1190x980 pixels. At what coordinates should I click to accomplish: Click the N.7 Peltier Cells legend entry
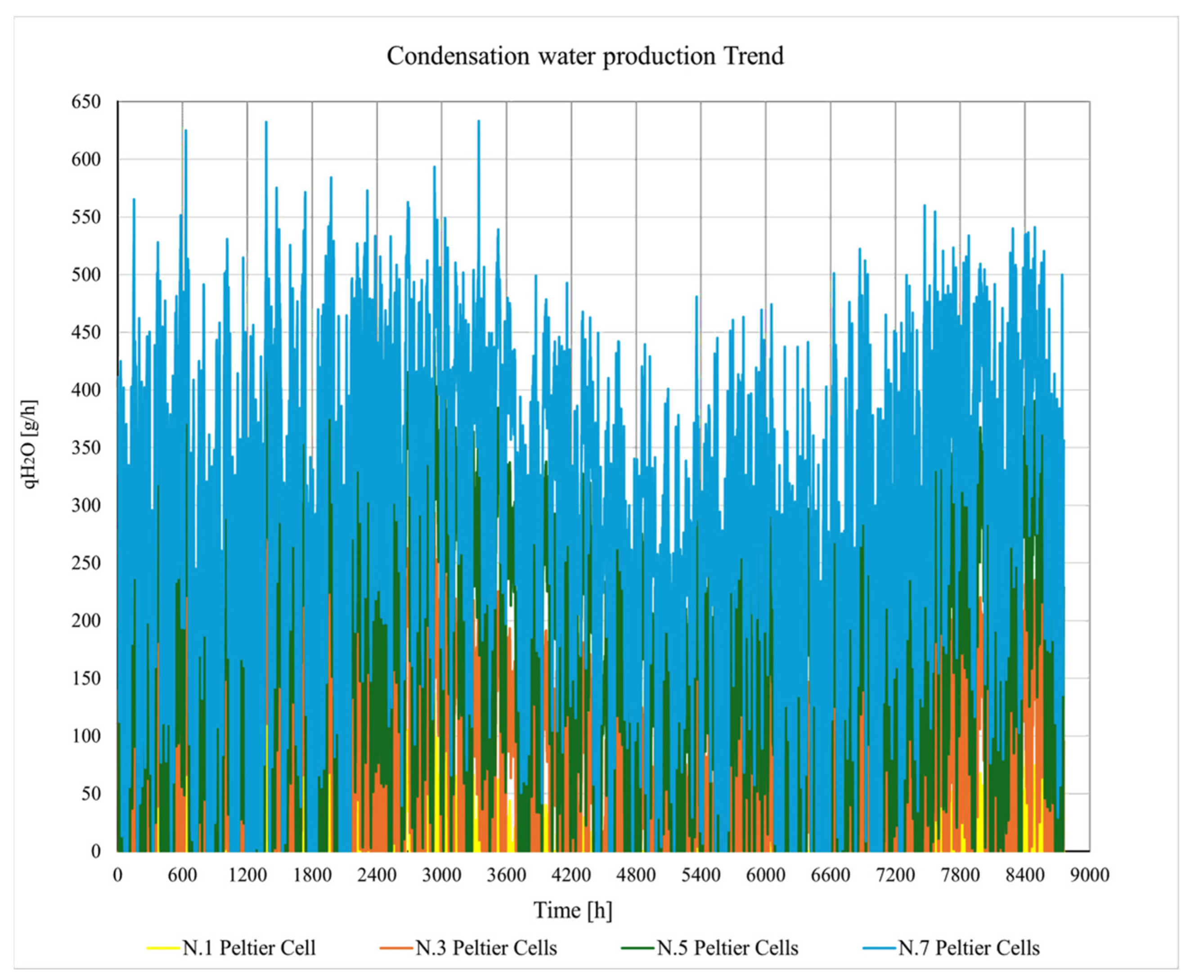click(x=968, y=947)
